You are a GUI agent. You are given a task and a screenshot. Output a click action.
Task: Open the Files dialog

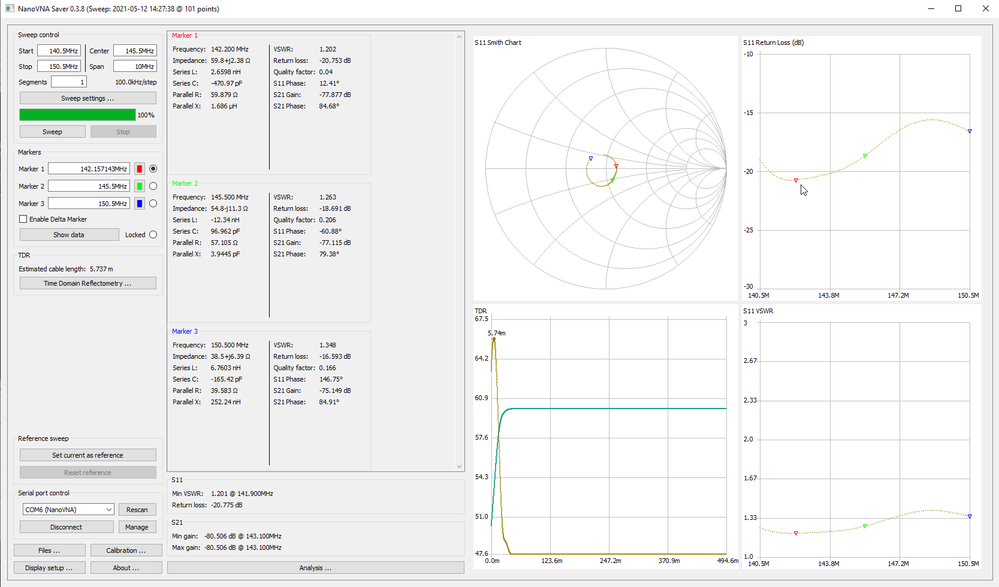pyautogui.click(x=49, y=550)
